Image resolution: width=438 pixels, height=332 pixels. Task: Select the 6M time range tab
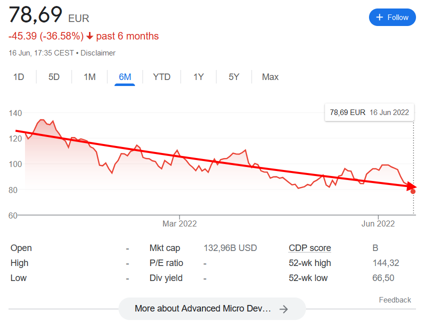coord(125,77)
